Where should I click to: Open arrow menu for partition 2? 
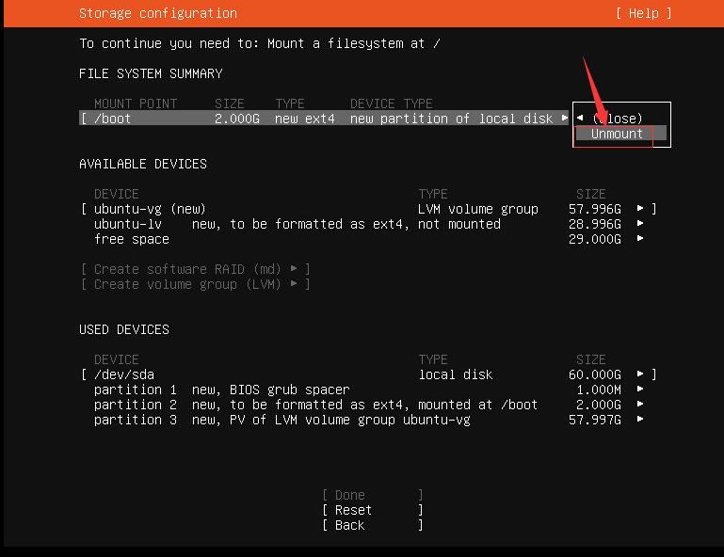tap(640, 405)
